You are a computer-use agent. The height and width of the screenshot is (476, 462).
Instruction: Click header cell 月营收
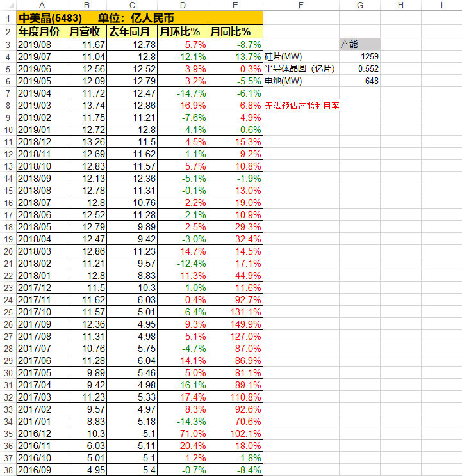(87, 31)
